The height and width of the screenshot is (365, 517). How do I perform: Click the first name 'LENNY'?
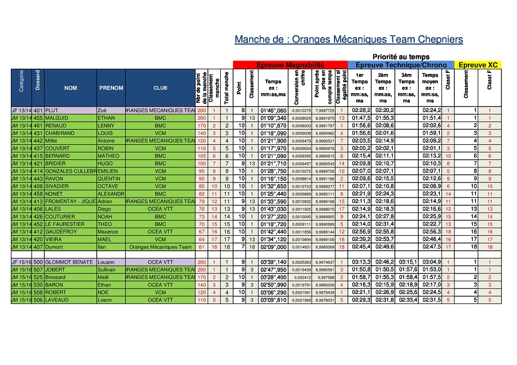tap(111, 126)
